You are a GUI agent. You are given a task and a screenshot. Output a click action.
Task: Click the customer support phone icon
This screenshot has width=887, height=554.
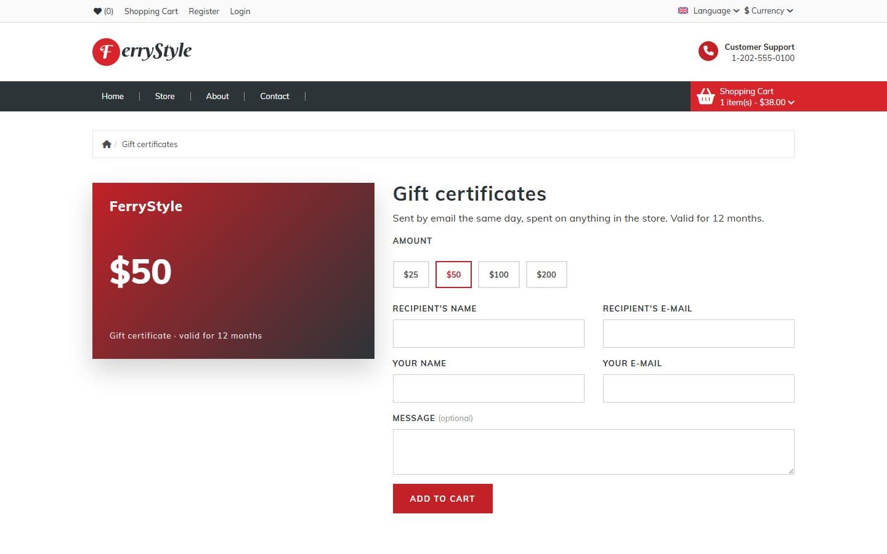(x=708, y=52)
